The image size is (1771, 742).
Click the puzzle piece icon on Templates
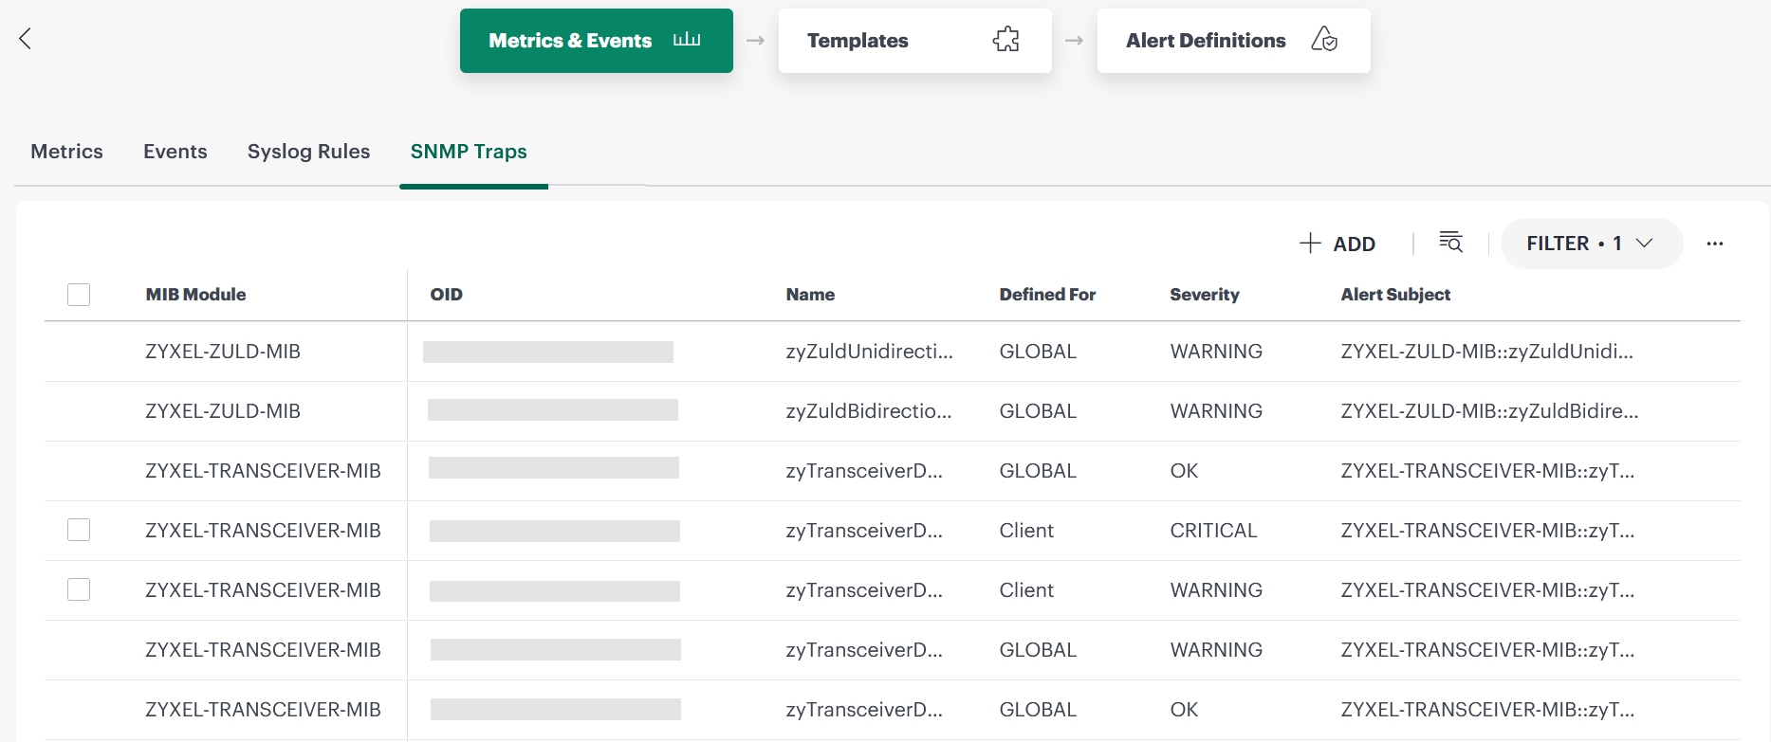[x=1006, y=40]
